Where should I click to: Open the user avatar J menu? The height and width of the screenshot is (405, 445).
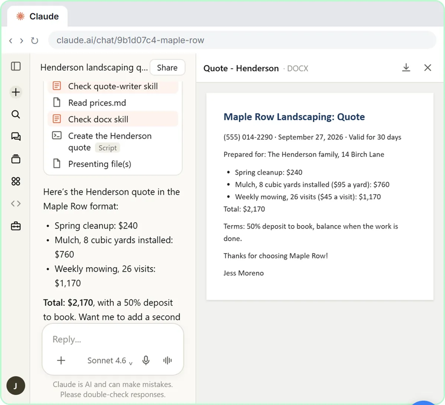pyautogui.click(x=16, y=386)
